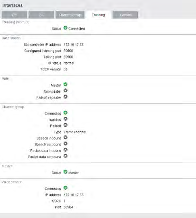Click the green Master role check icon
Image resolution: width=196 pixels, height=218 pixels.
[x=66, y=84]
